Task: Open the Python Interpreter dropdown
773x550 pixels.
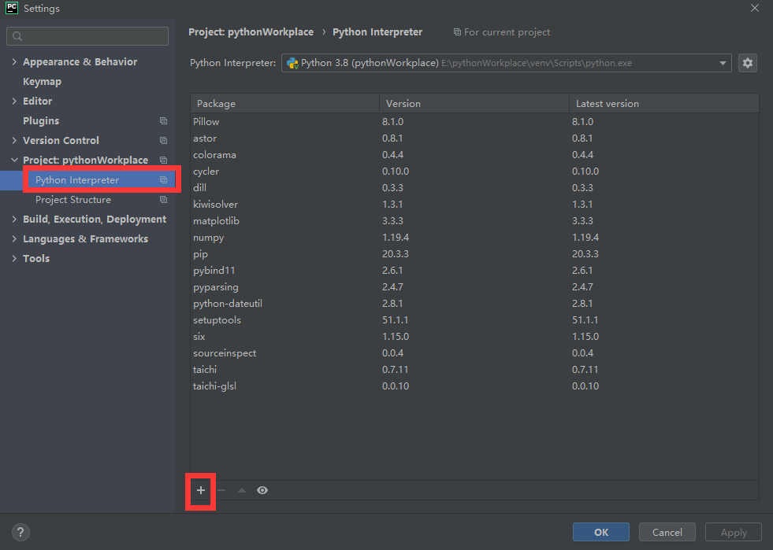Action: (x=723, y=63)
